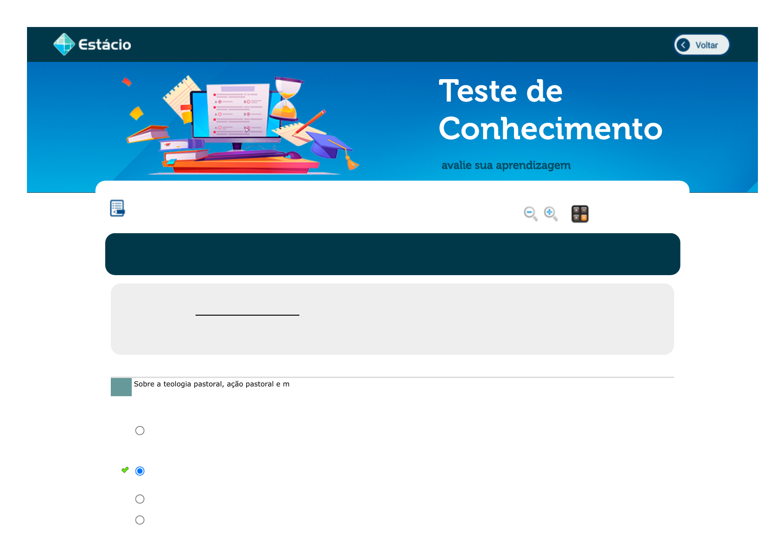Click the teal question number square
784x554 pixels.
coord(121,387)
